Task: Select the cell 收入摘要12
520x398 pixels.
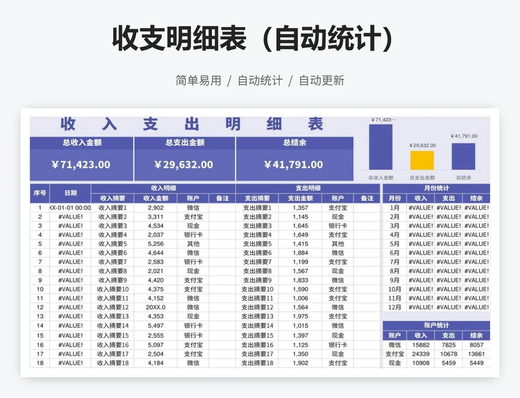Action: point(112,307)
